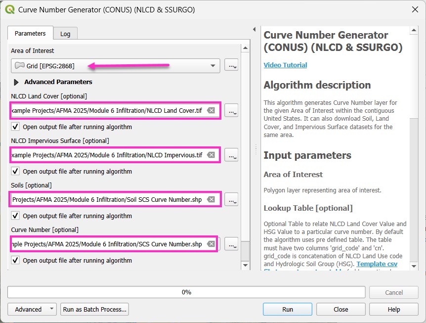Uncheck open output file under NLCD Land Cover
This screenshot has height=323, width=426.
coord(15,127)
